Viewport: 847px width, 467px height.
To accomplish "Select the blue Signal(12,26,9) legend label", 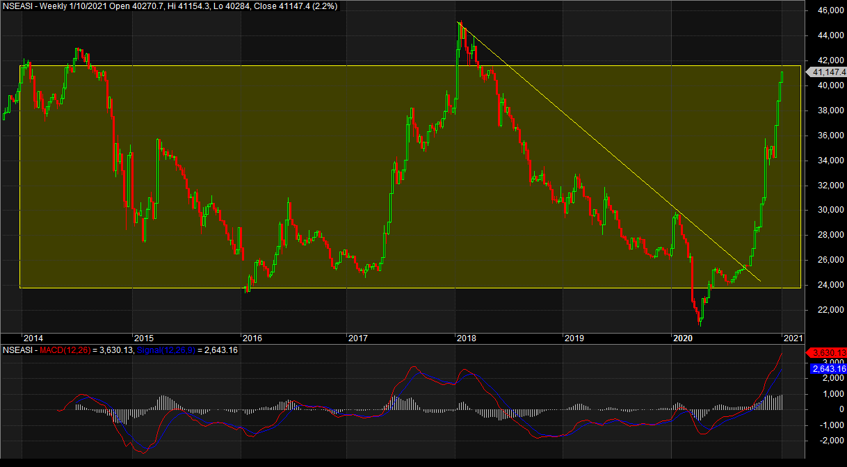I will coord(166,350).
